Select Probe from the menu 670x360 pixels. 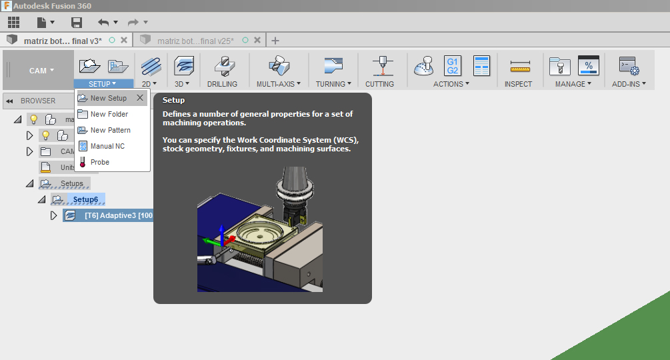click(x=111, y=162)
